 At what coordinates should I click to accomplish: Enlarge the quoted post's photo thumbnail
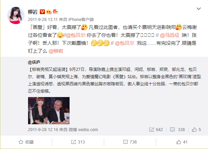49,110
